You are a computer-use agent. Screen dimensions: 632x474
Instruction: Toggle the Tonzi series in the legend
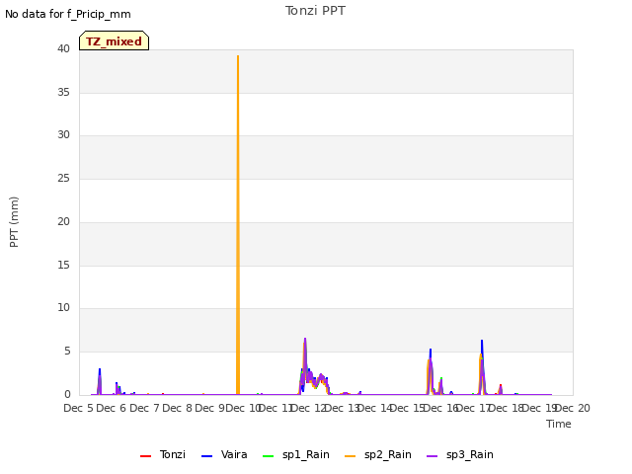[x=163, y=454]
